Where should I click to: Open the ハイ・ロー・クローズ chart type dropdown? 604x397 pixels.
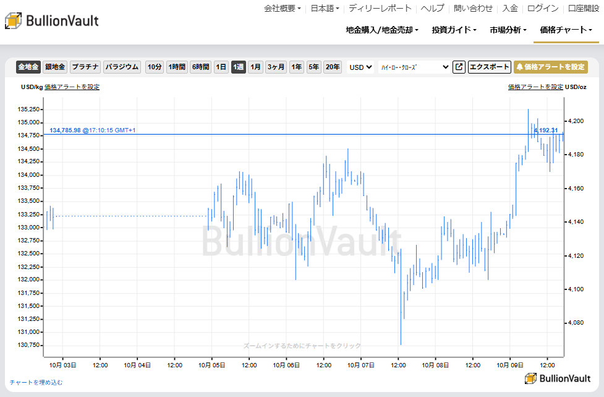(x=414, y=67)
